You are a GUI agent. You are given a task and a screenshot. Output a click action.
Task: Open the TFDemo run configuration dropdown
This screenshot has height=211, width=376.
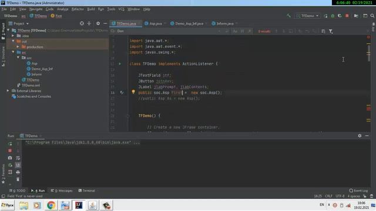click(x=307, y=16)
